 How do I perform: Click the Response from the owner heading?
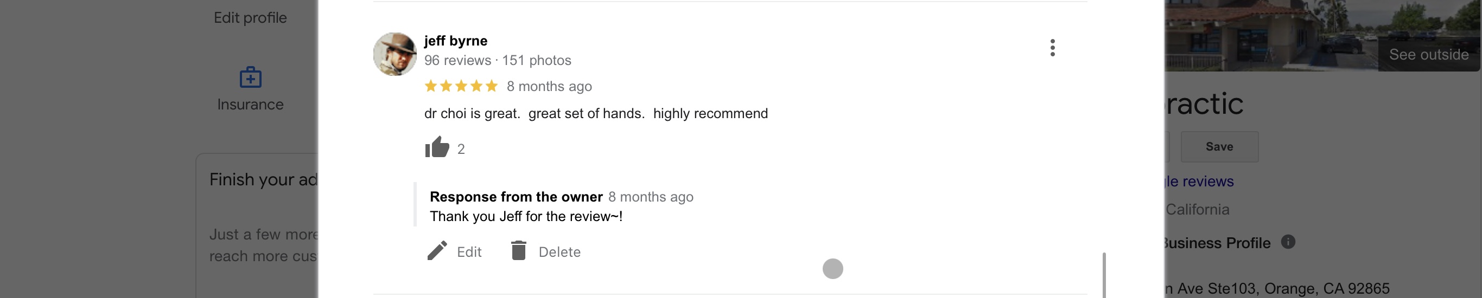pyautogui.click(x=516, y=197)
